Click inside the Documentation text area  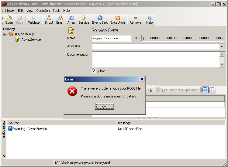156,60
